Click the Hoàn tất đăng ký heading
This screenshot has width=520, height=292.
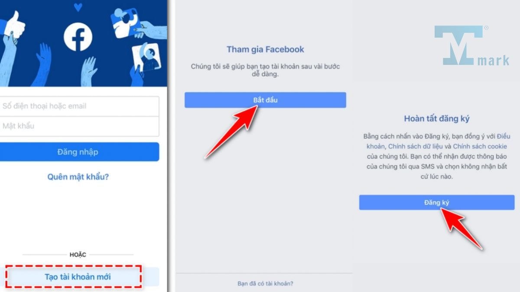point(437,119)
